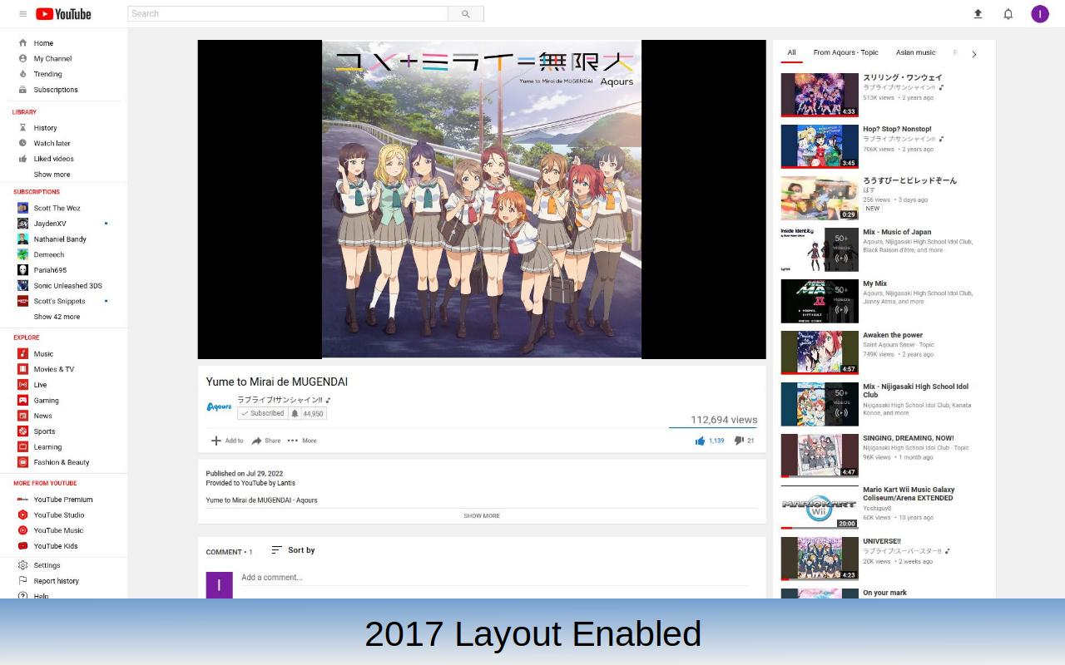
Task: Select From Aqours - Topic chip
Action: coord(845,52)
